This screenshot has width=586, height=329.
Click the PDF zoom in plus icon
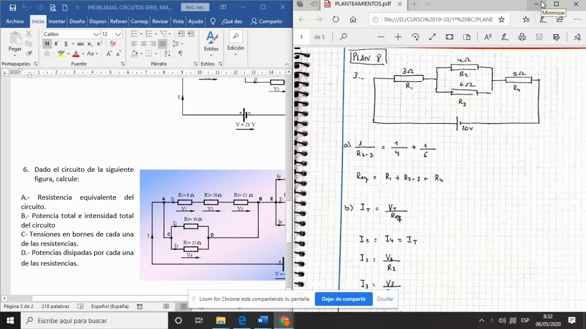tap(398, 37)
